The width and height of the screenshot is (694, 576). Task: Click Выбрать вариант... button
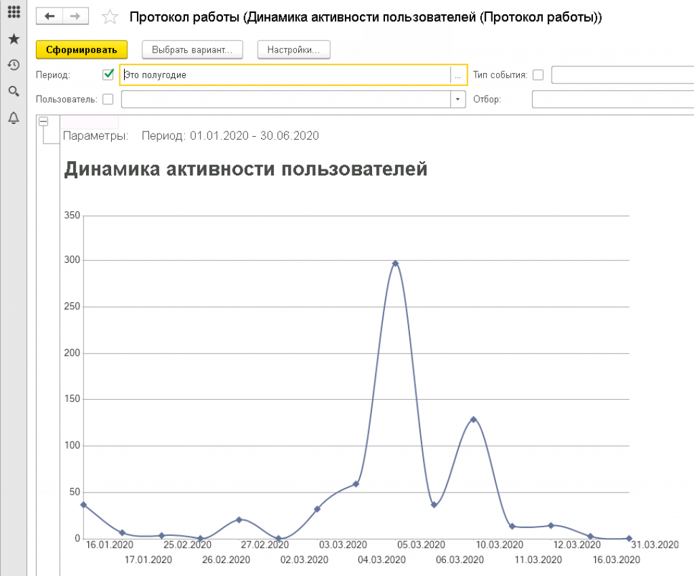point(192,49)
